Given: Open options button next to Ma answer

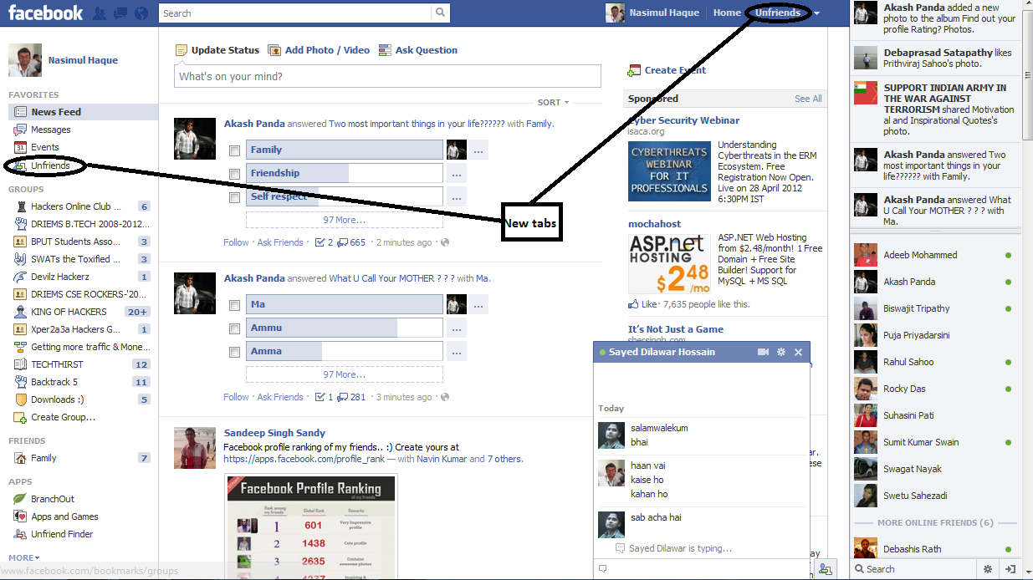Looking at the screenshot, I should click(478, 305).
